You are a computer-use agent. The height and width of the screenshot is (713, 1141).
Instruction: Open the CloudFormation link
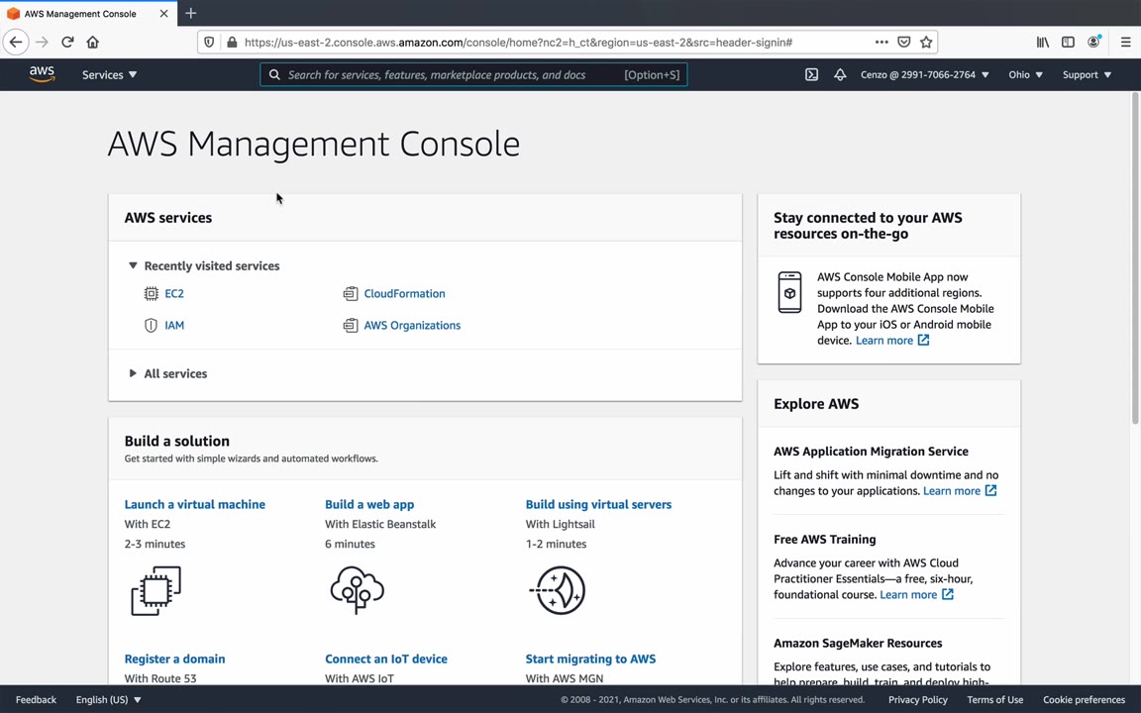pos(404,293)
